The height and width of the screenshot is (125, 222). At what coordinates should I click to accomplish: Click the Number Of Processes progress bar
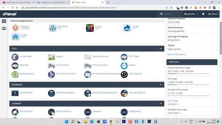[188, 96]
